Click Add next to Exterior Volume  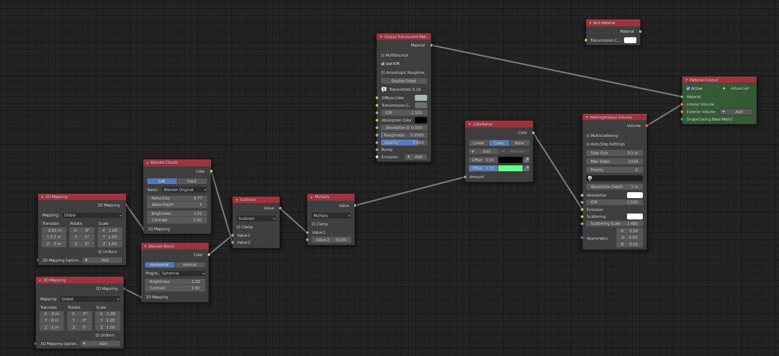[x=736, y=112]
